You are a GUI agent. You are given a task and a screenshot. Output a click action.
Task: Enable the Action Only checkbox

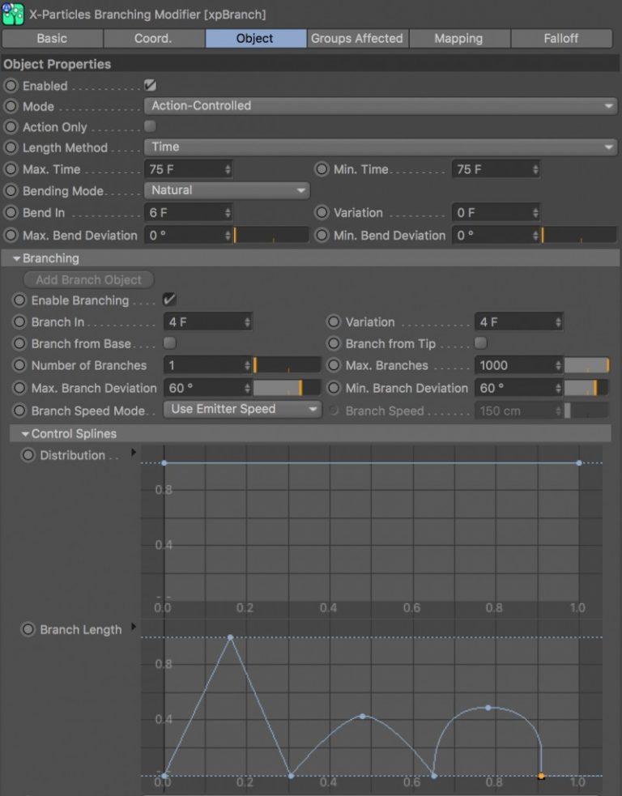pos(150,126)
